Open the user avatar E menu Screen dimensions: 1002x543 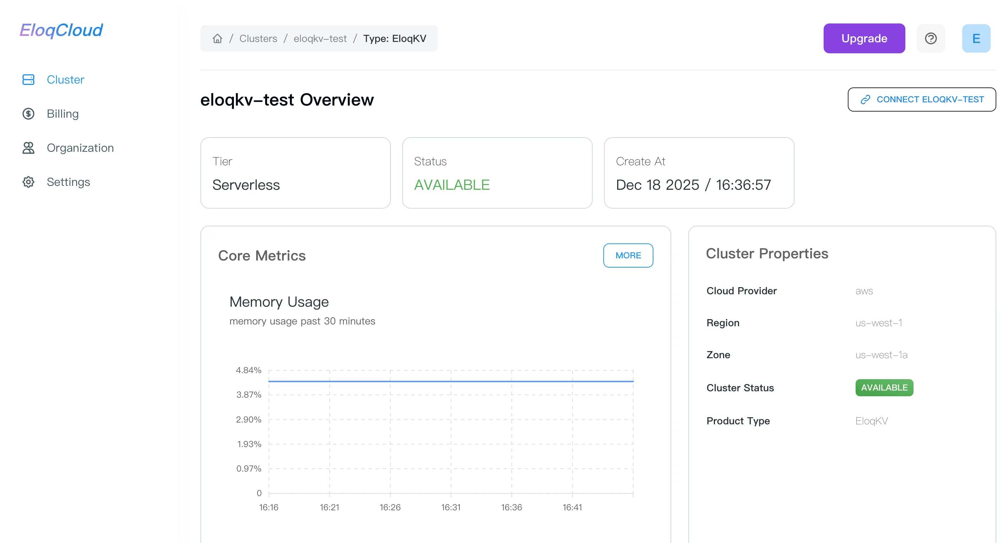click(976, 38)
